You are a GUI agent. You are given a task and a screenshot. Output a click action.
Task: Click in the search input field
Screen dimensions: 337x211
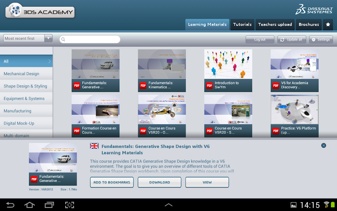click(x=90, y=40)
